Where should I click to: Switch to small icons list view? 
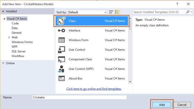pyautogui.click(x=117, y=12)
